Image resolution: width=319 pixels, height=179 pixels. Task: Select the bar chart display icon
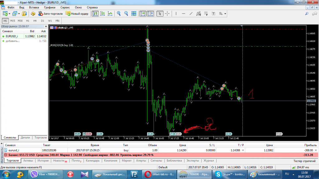point(95,14)
